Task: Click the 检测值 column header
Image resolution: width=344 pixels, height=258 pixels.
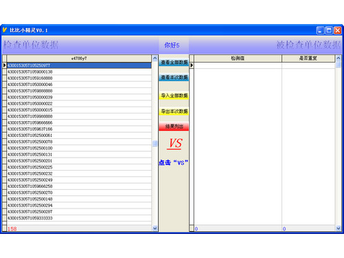Action: coord(238,58)
